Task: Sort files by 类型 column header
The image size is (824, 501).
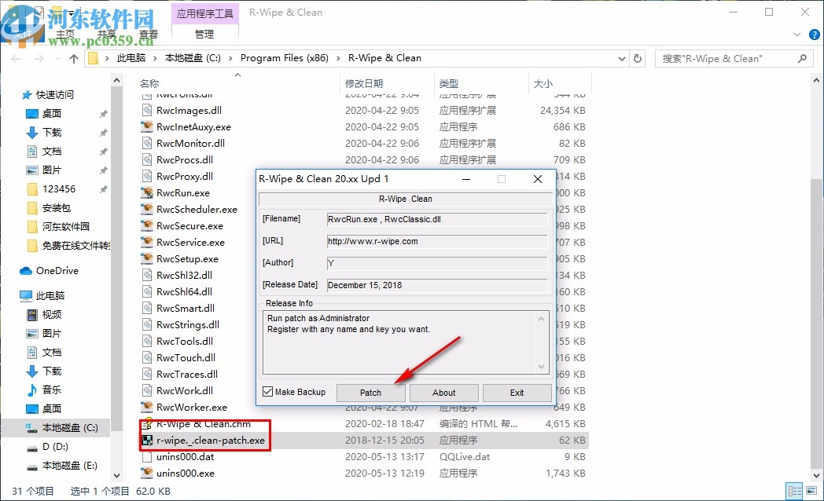Action: [x=449, y=83]
